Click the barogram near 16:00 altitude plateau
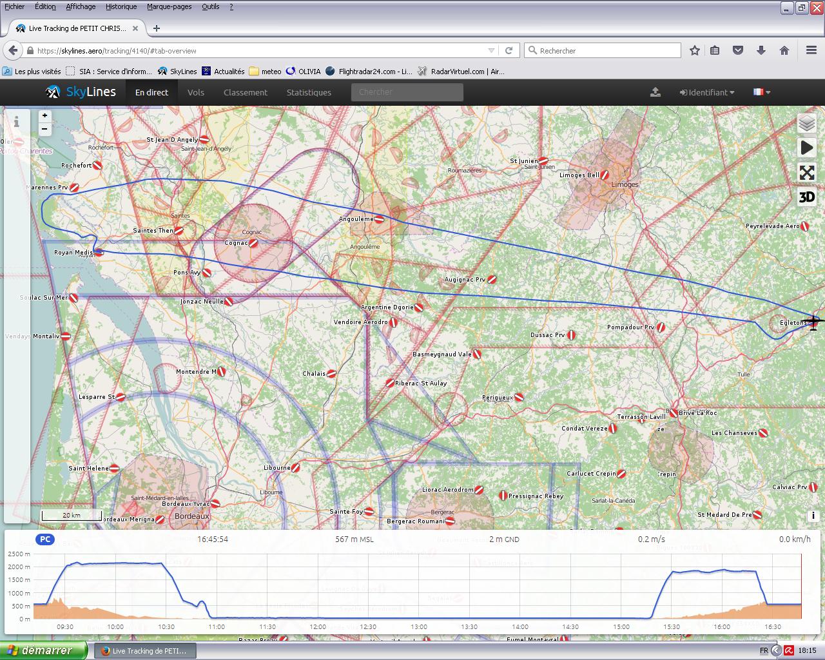 722,570
